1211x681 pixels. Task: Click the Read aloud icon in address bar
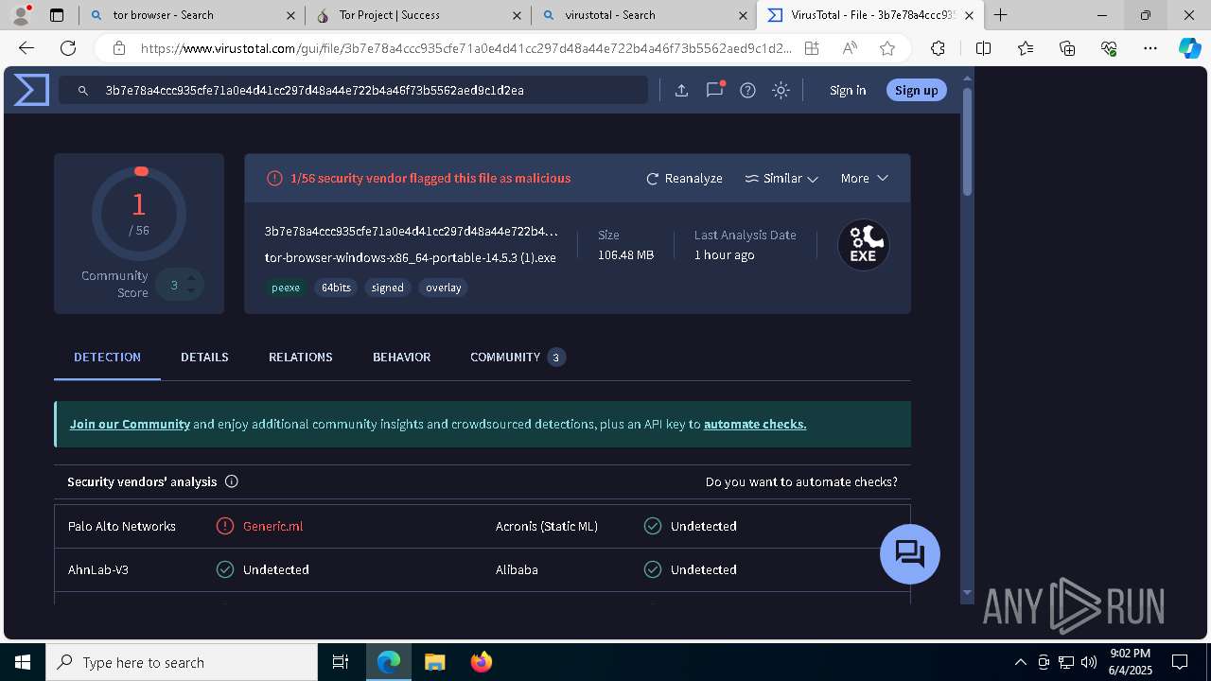pos(850,48)
